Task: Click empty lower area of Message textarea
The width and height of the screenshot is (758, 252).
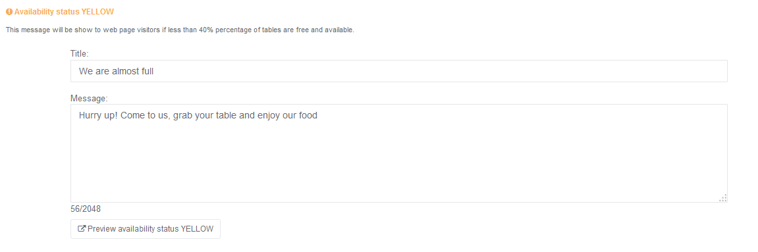Action: click(399, 169)
